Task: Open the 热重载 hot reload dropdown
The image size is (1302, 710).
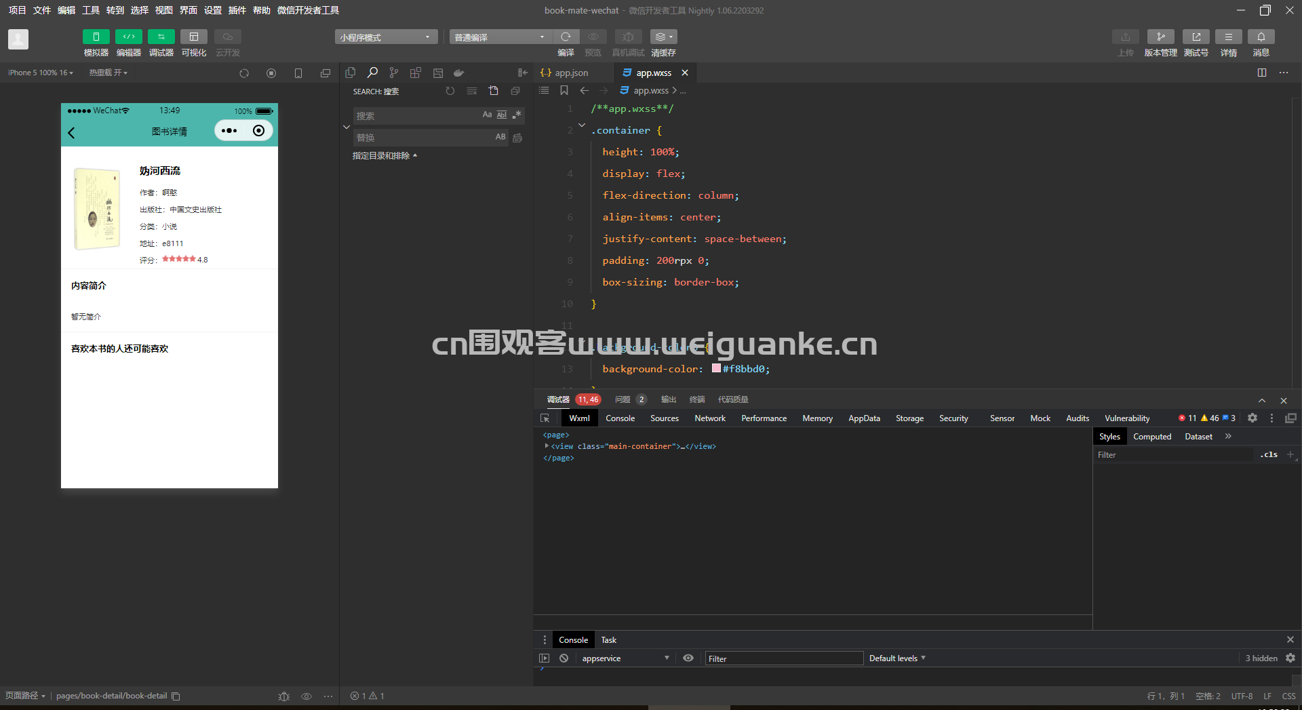Action: tap(108, 73)
